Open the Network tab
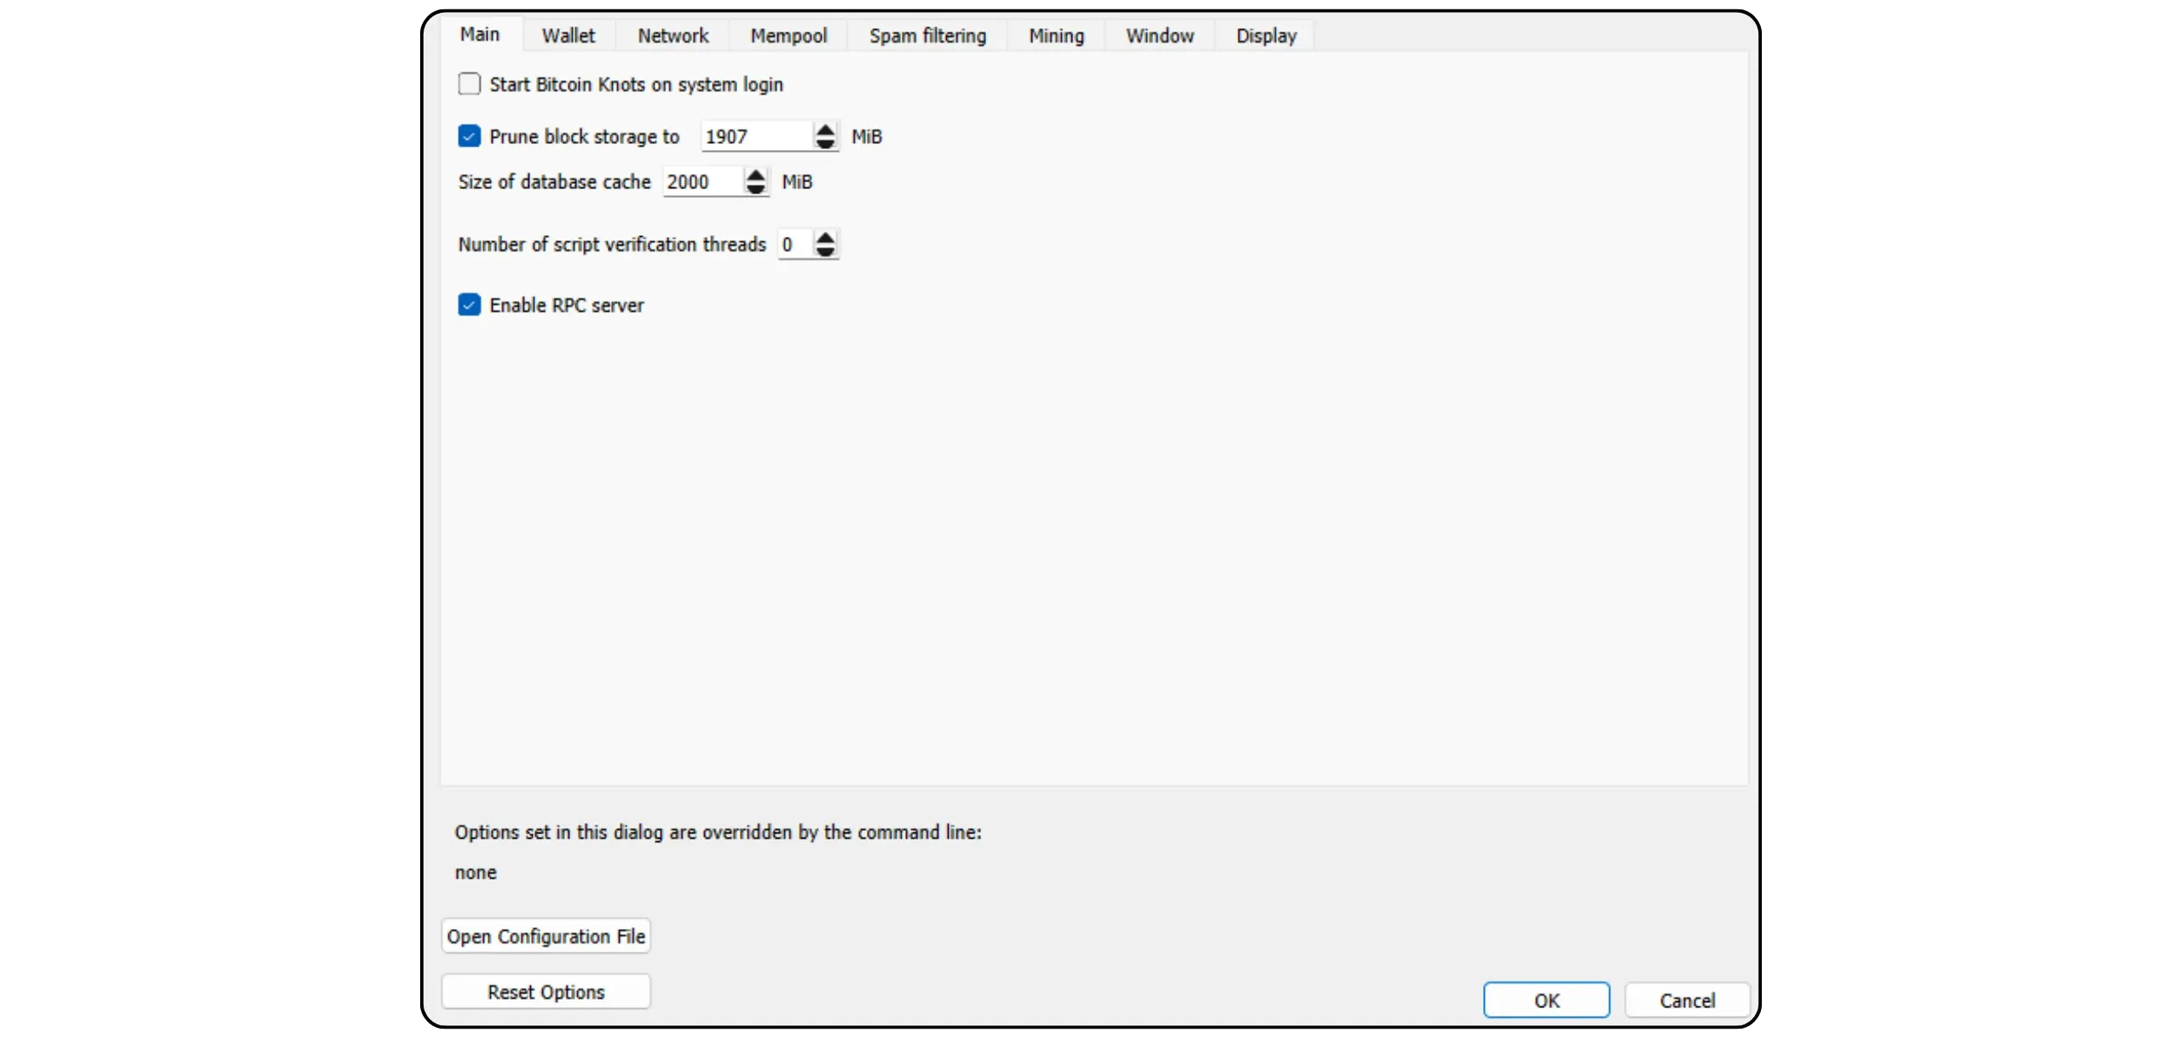 coord(673,36)
